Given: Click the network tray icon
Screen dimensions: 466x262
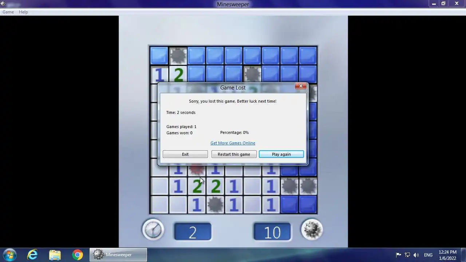Looking at the screenshot, I should click(x=407, y=255).
